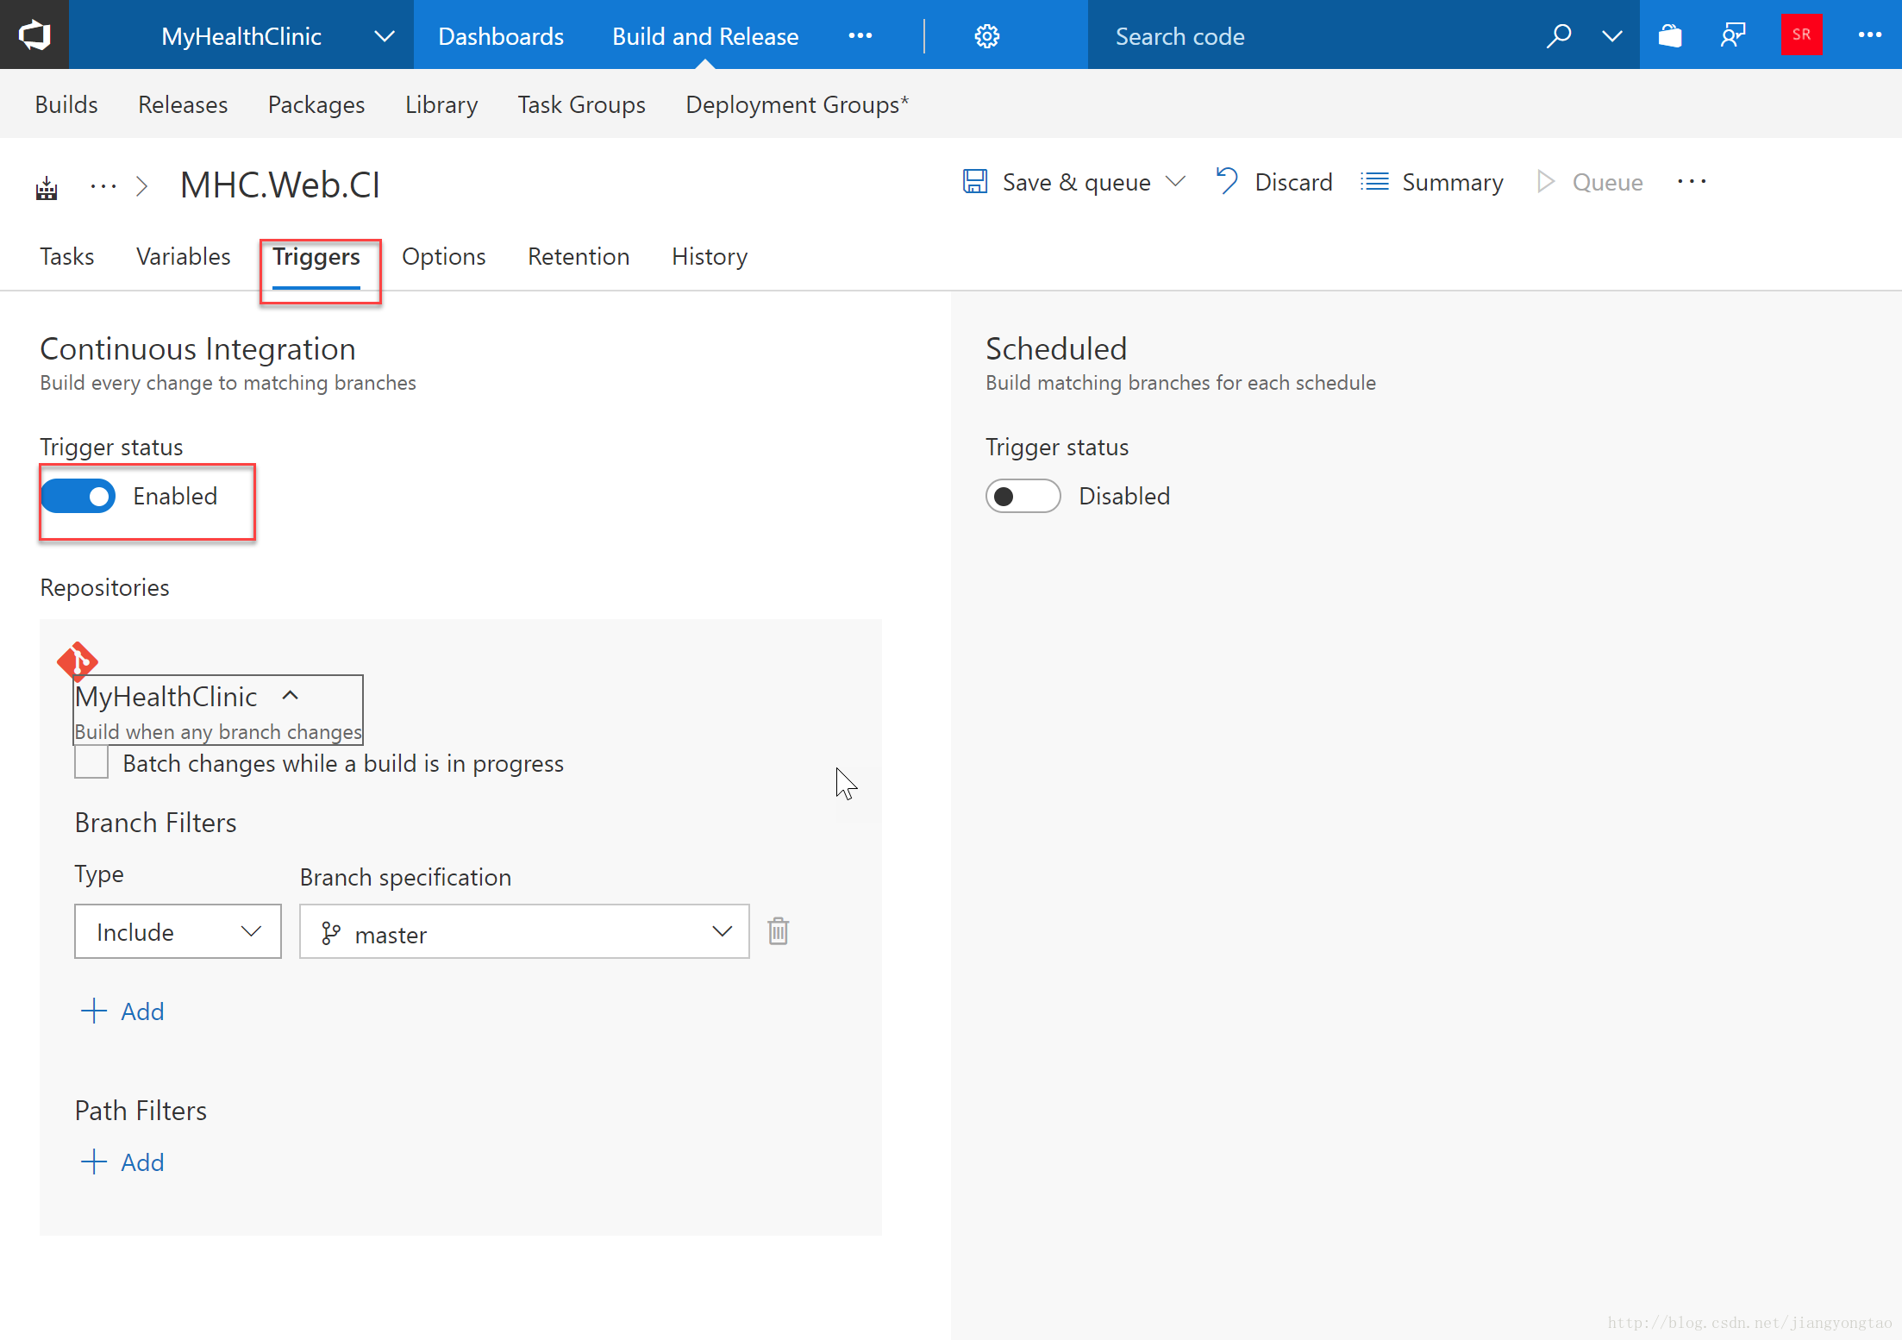The height and width of the screenshot is (1340, 1902).
Task: Click the settings gear icon
Action: pyautogui.click(x=985, y=34)
